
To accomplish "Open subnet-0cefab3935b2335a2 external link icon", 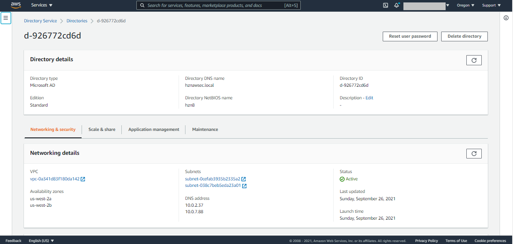I will (x=243, y=179).
